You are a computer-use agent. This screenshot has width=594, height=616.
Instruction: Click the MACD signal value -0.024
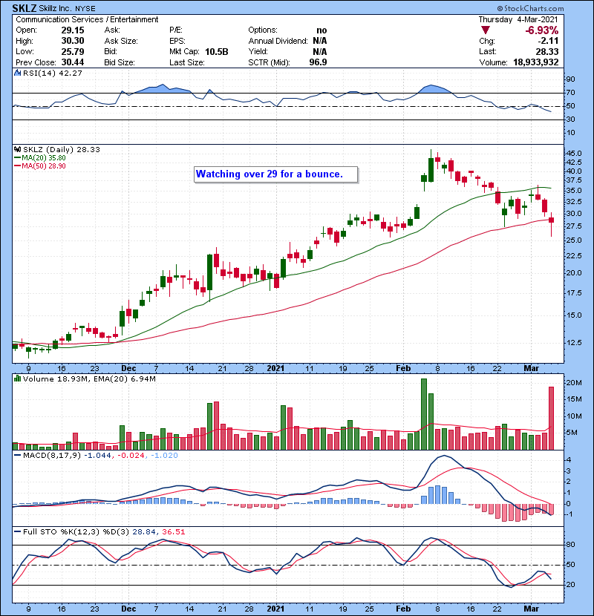point(131,456)
